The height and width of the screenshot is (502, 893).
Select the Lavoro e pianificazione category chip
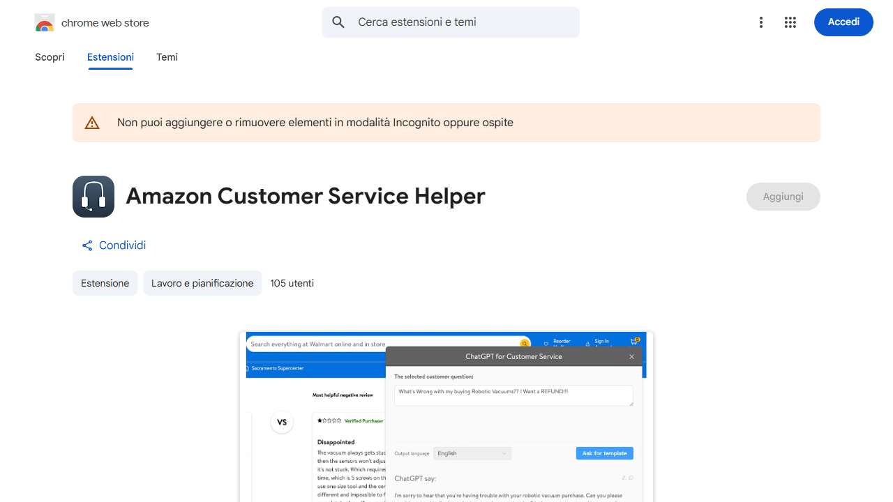click(202, 283)
